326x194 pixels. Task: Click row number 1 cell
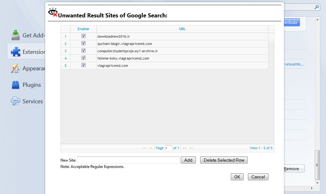tap(66, 36)
